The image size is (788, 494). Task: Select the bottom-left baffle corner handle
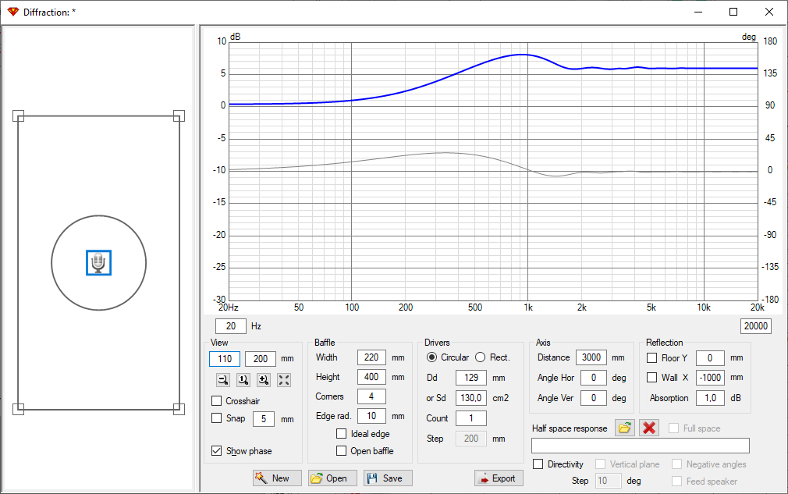[x=18, y=409]
